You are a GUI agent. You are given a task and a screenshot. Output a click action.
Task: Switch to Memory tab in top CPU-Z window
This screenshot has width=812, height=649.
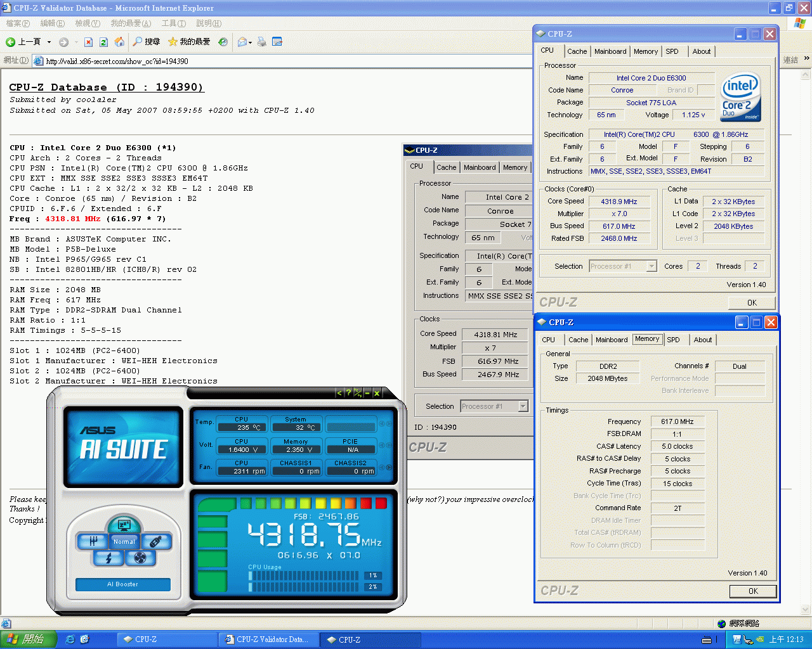point(646,52)
